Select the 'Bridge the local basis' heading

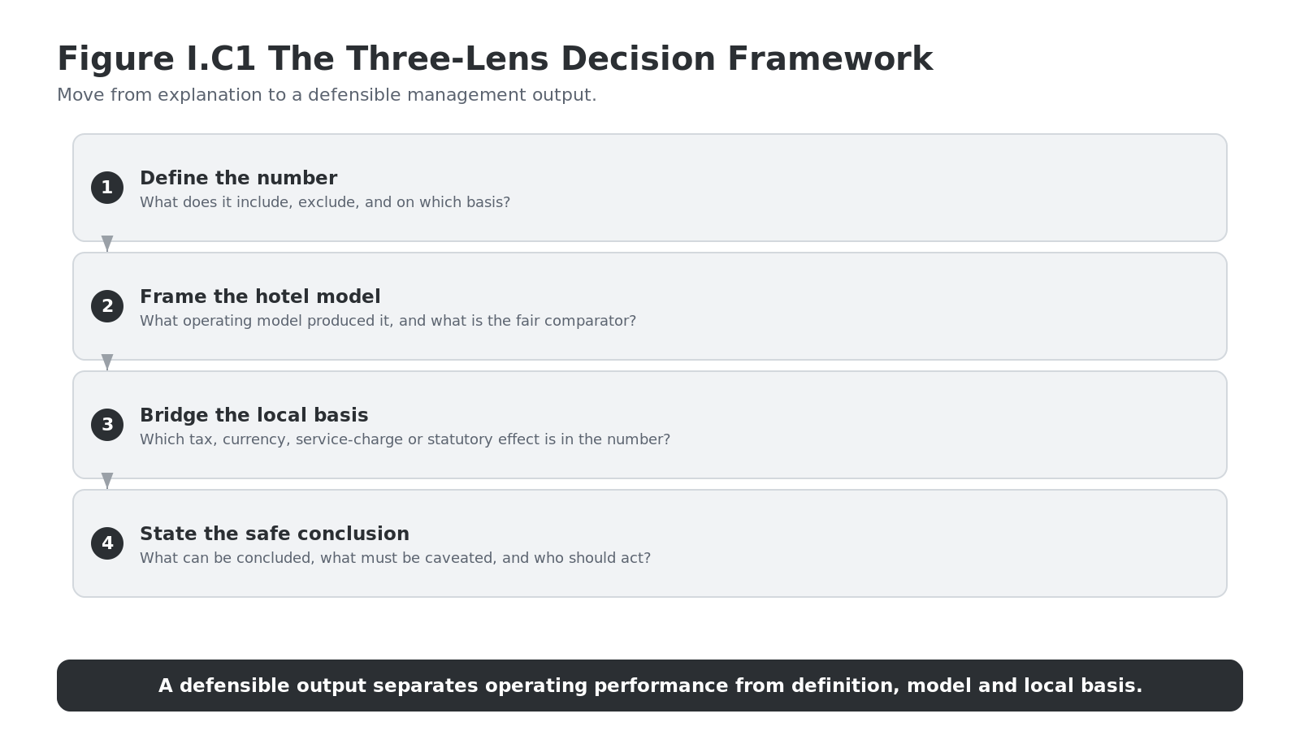(x=253, y=415)
